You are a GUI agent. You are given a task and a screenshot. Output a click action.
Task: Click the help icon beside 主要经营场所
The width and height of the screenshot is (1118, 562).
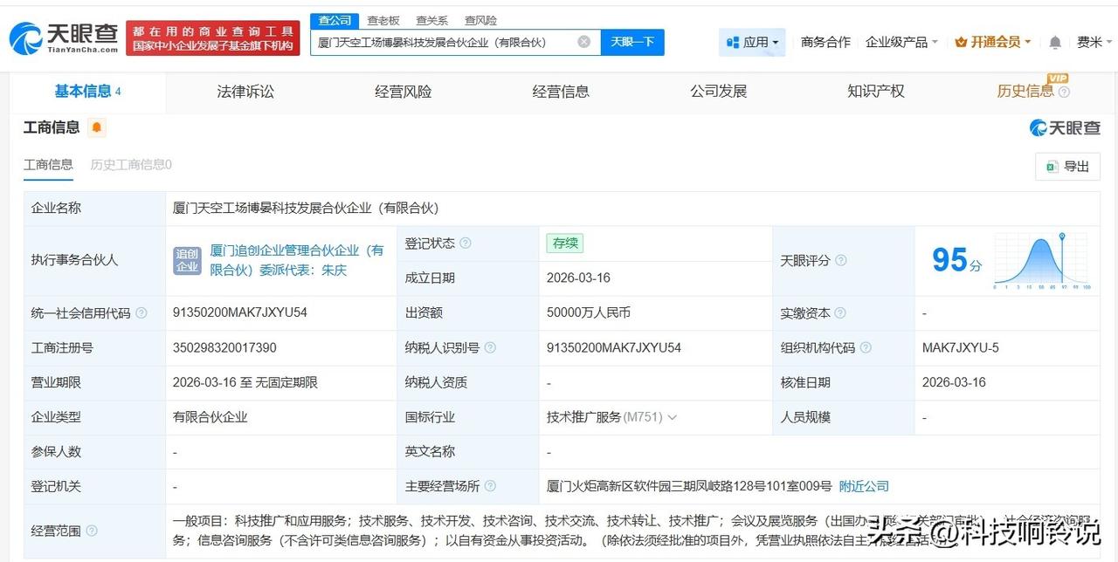point(490,486)
